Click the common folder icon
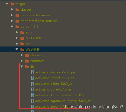The image size is (126, 112). pyautogui.click(x=27, y=61)
